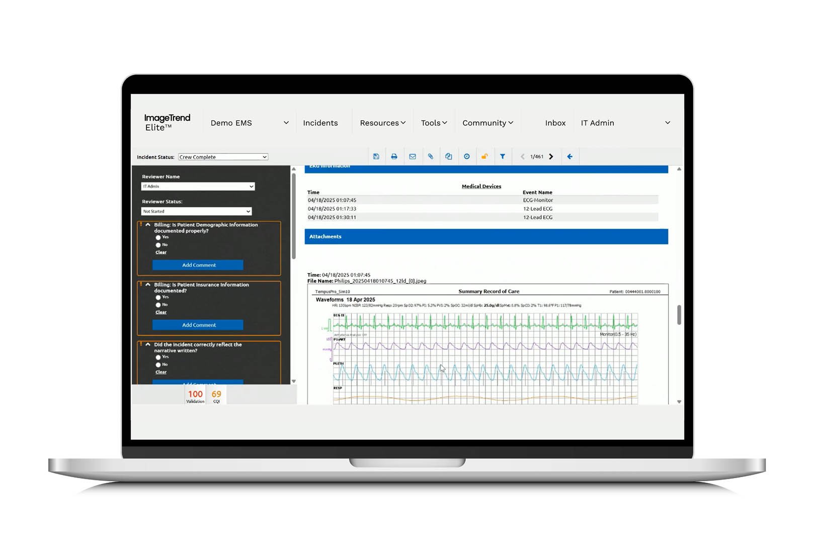Click the copy incident icon
The width and height of the screenshot is (815, 543).
coord(449,156)
